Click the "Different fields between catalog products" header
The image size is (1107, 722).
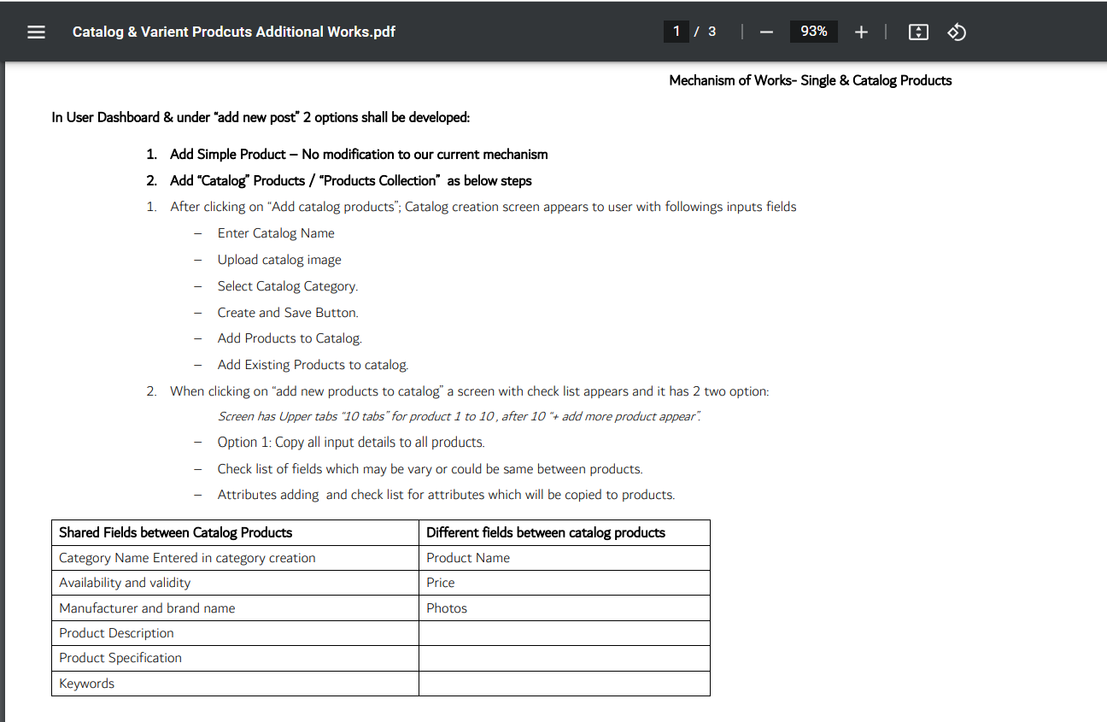(545, 532)
